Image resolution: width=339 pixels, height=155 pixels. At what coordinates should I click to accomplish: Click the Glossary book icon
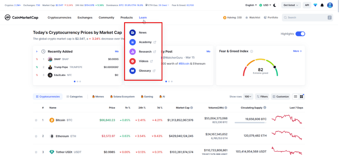click(x=132, y=71)
